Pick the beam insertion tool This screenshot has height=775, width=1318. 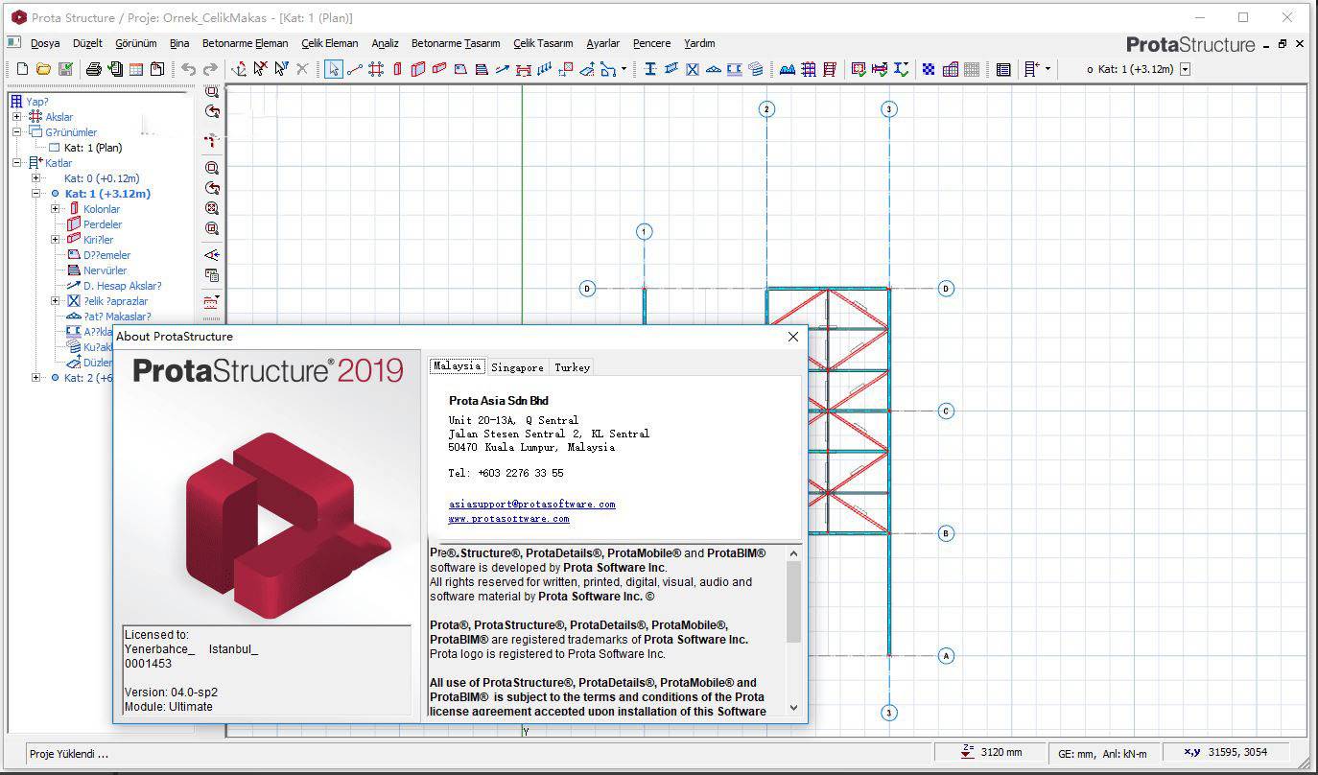tap(439, 69)
